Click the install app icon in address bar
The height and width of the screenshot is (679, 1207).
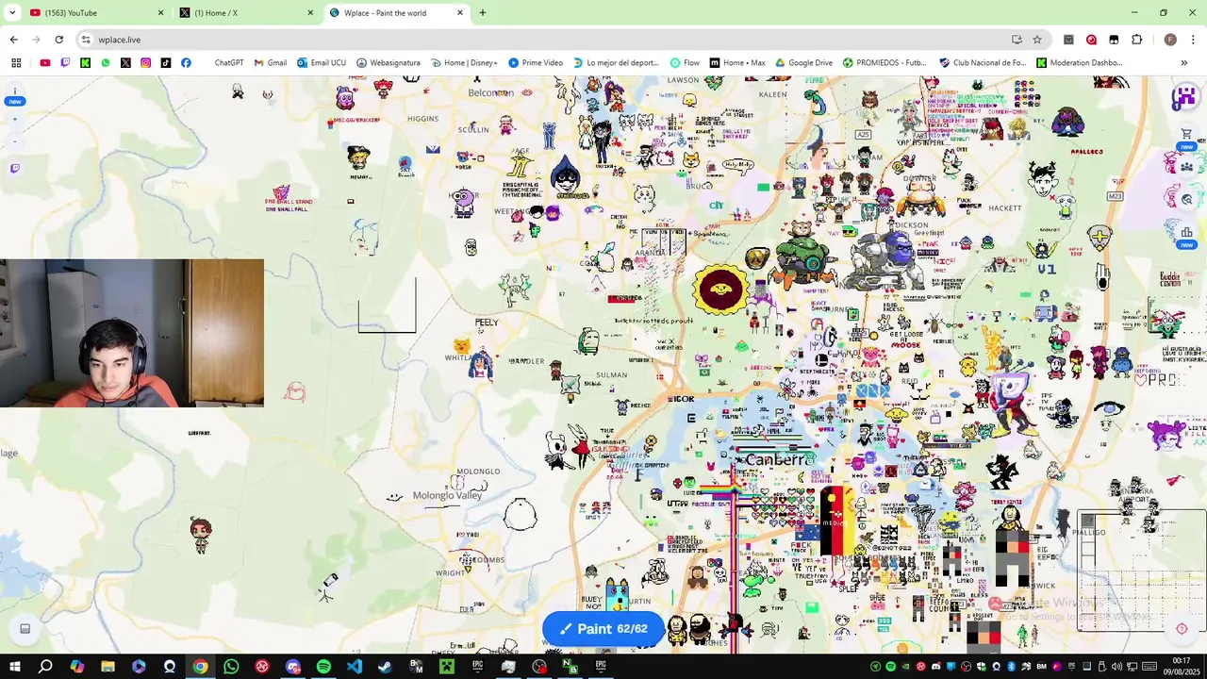pyautogui.click(x=1017, y=40)
